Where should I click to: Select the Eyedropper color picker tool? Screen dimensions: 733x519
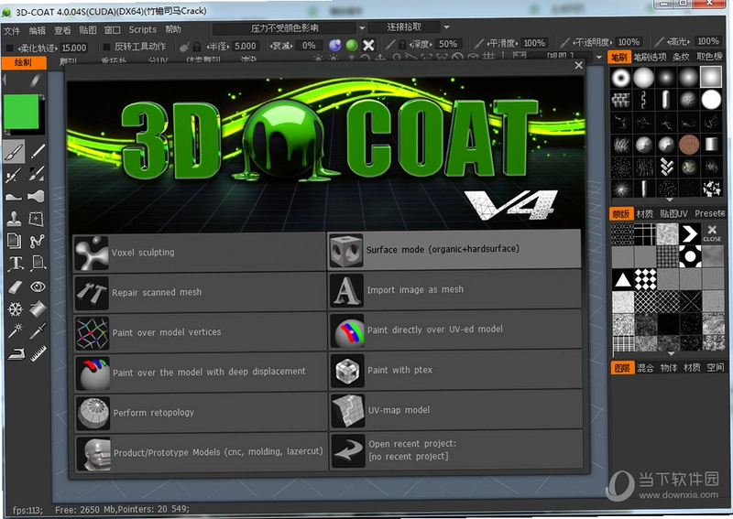pos(38,330)
